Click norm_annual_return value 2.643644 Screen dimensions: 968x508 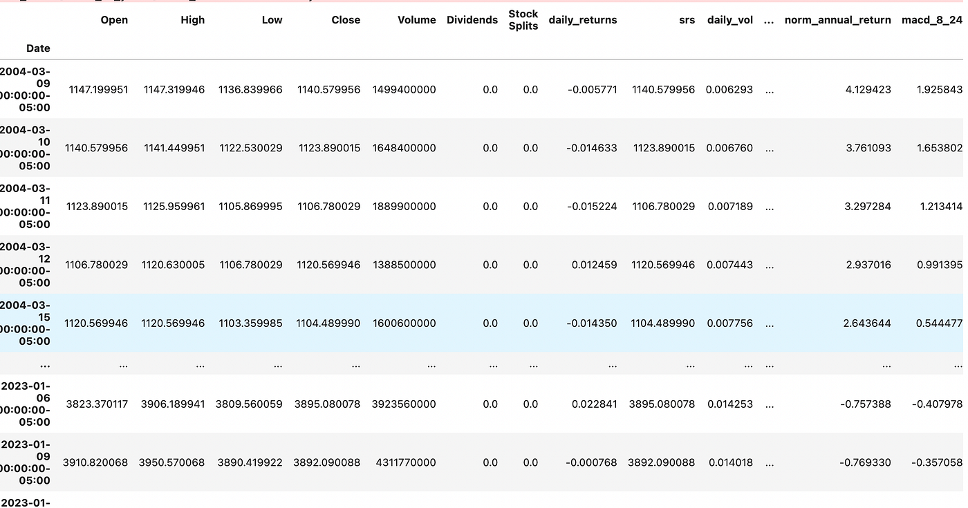point(867,323)
